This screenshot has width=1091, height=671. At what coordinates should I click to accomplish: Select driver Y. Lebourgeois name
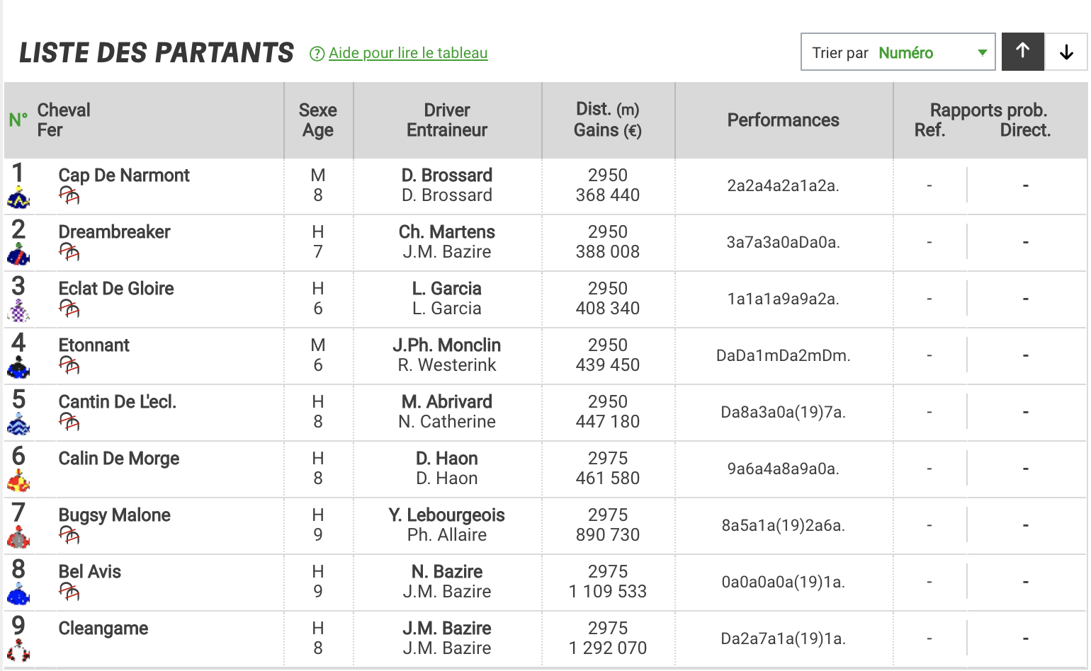[446, 515]
